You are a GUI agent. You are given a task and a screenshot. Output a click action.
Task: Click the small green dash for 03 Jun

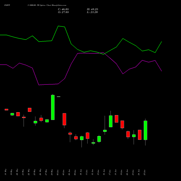point(59,97)
